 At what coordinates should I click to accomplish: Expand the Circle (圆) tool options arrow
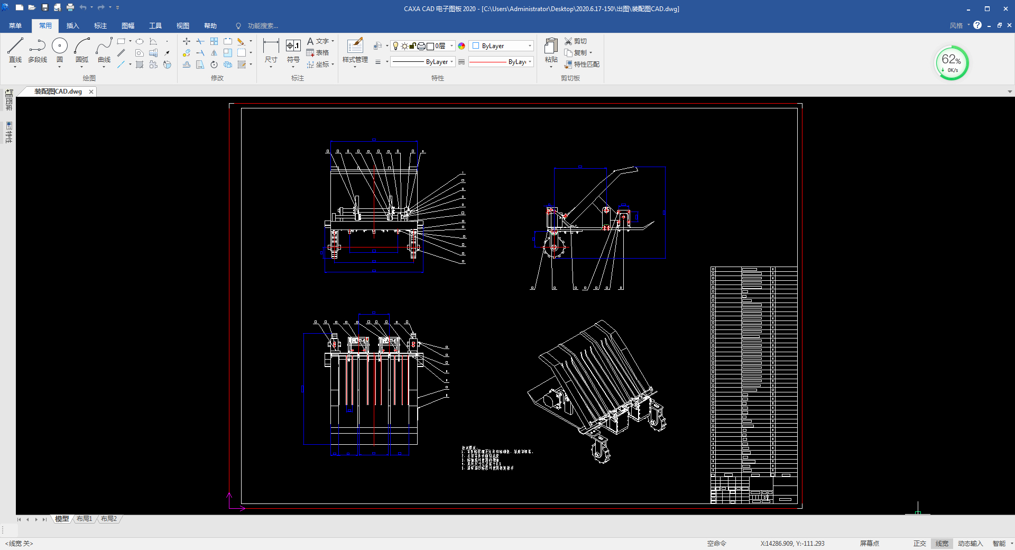point(60,67)
